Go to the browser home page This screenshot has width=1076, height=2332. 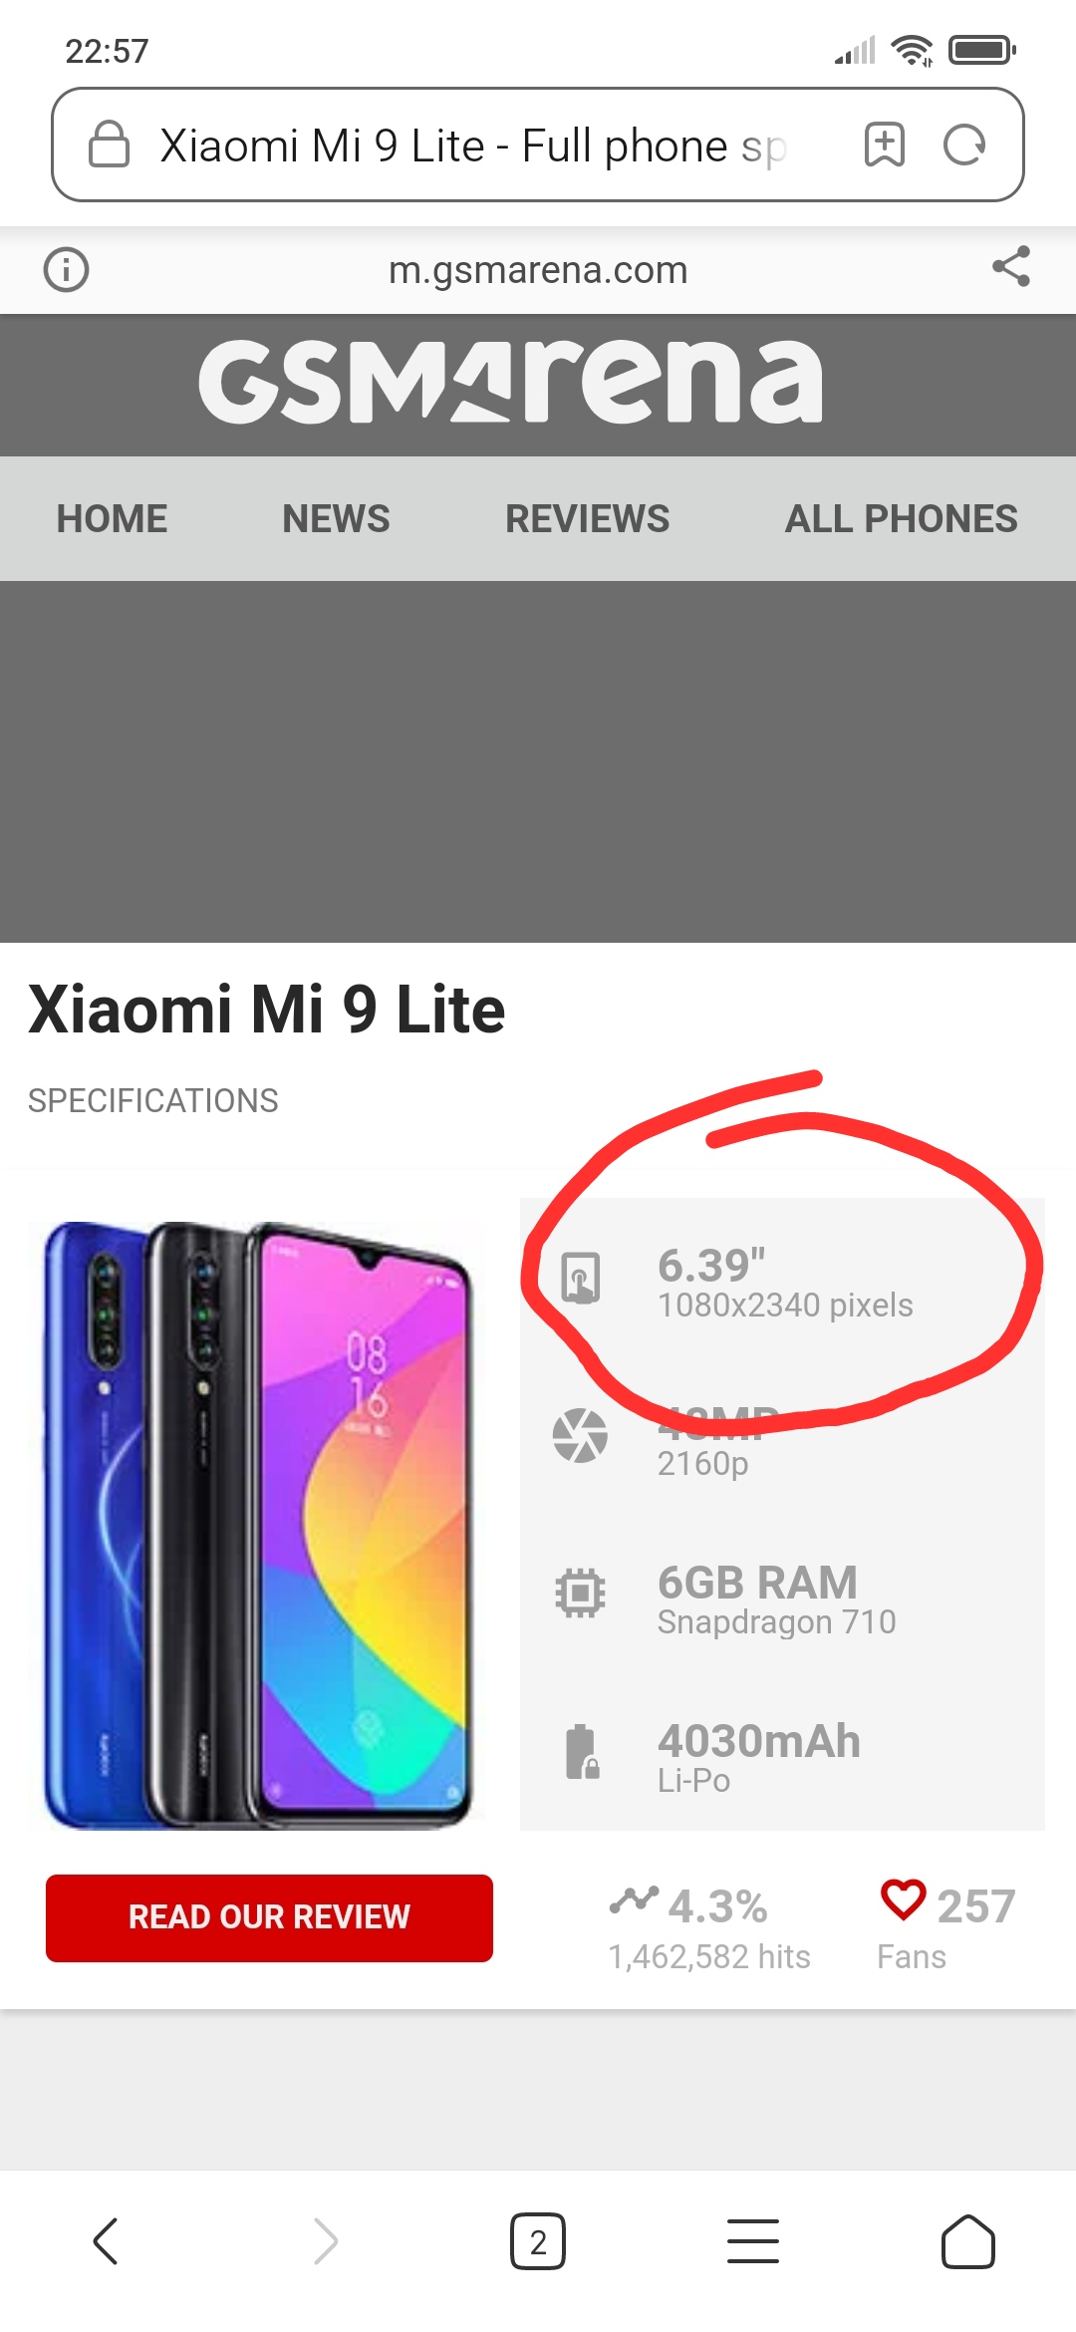(x=968, y=2241)
